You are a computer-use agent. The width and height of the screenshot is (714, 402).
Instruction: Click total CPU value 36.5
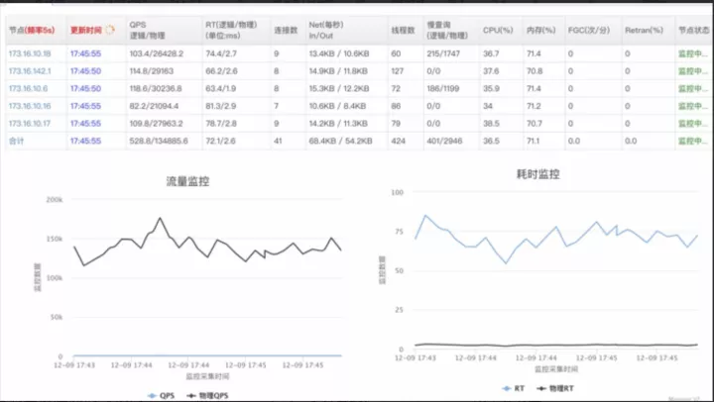tap(491, 141)
